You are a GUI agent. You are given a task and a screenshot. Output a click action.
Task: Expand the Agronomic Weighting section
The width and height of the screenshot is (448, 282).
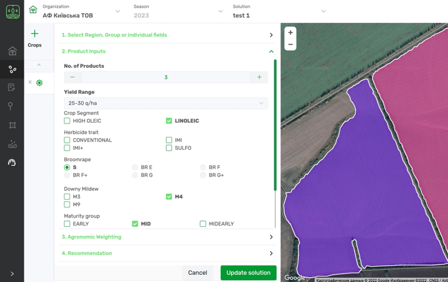coord(167,237)
